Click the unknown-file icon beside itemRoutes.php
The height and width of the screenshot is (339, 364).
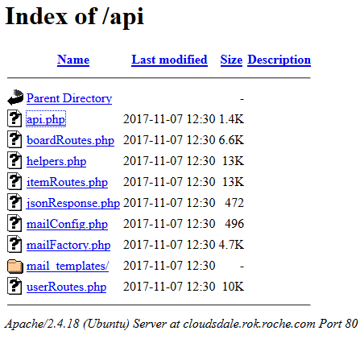14,181
